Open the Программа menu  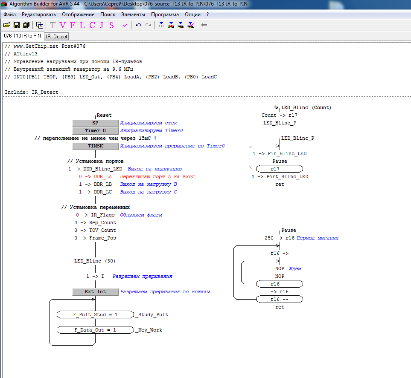(165, 14)
